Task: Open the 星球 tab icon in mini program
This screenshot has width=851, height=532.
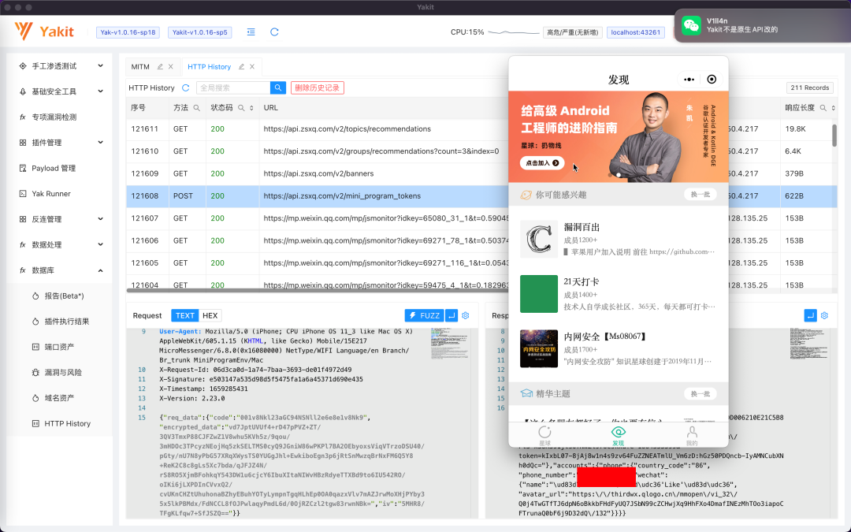Action: [545, 435]
